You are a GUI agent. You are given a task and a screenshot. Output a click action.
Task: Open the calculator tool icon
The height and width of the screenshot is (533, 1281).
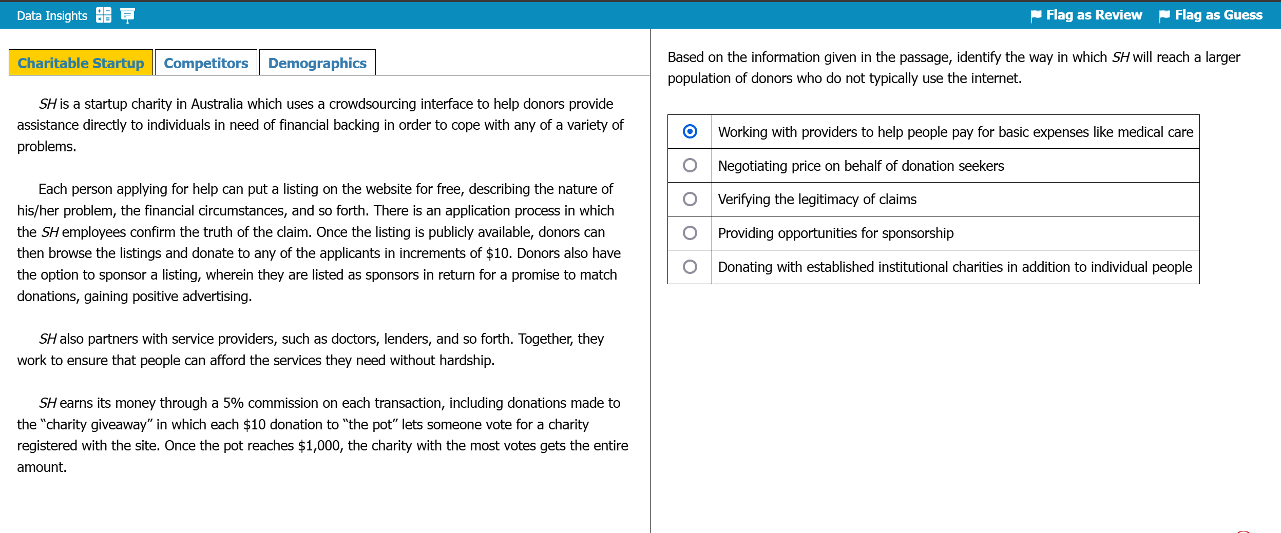[104, 15]
